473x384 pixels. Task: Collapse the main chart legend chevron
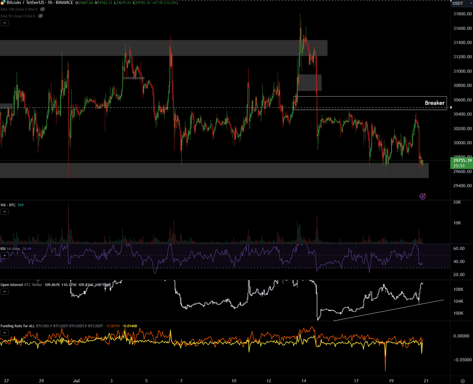click(4, 22)
